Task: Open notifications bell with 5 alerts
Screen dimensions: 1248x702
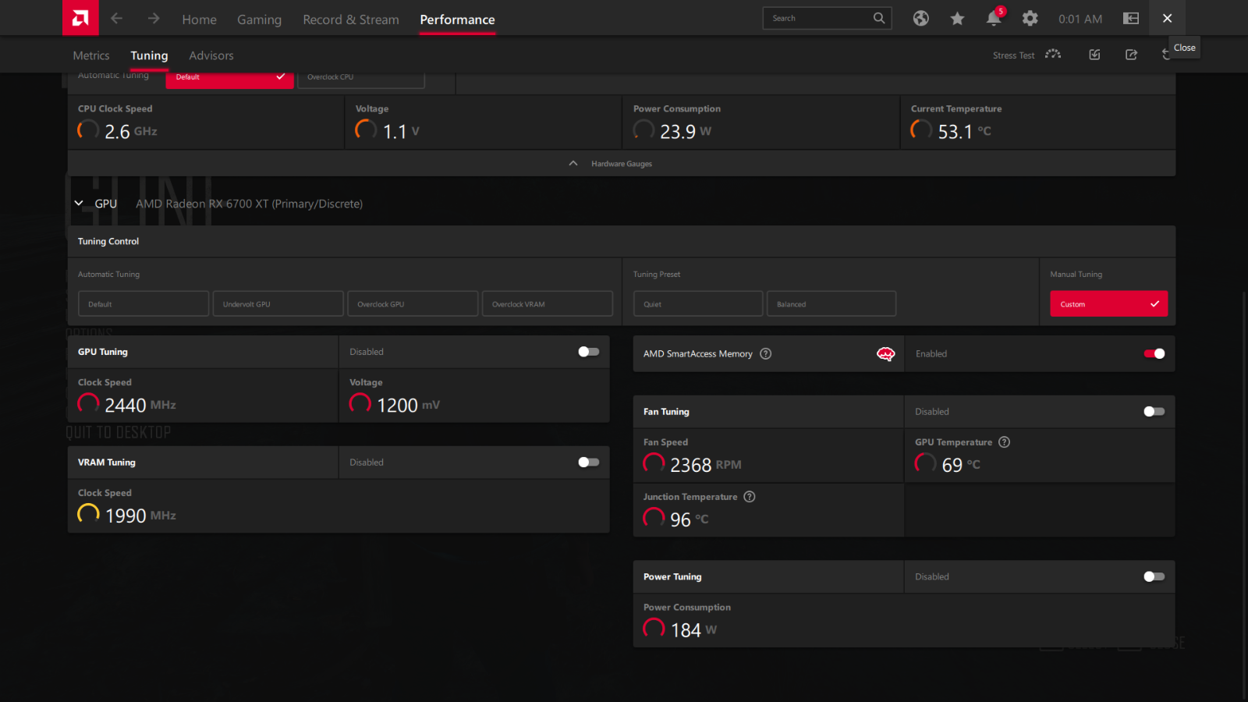Action: click(994, 17)
